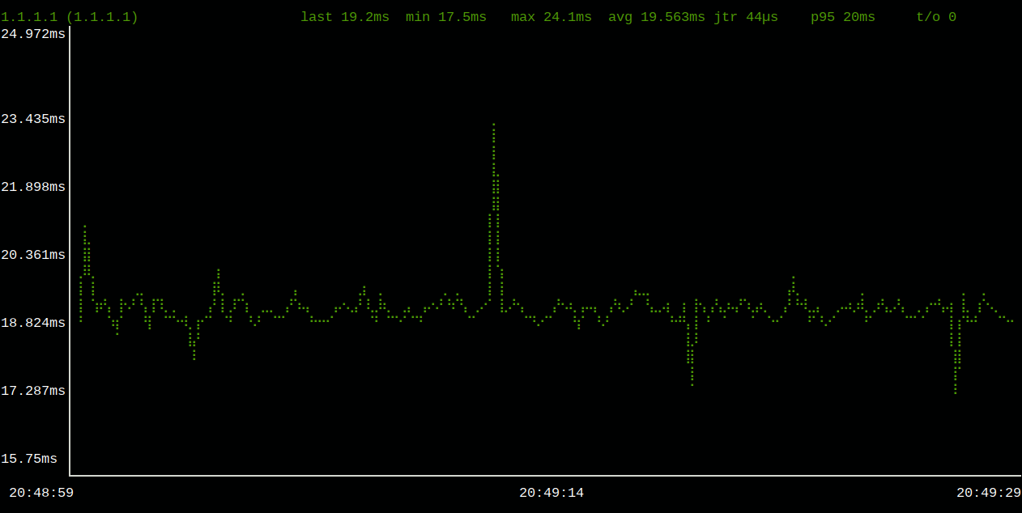Click the max 24.1ms statistic
The width and height of the screenshot is (1022, 513).
click(x=551, y=17)
